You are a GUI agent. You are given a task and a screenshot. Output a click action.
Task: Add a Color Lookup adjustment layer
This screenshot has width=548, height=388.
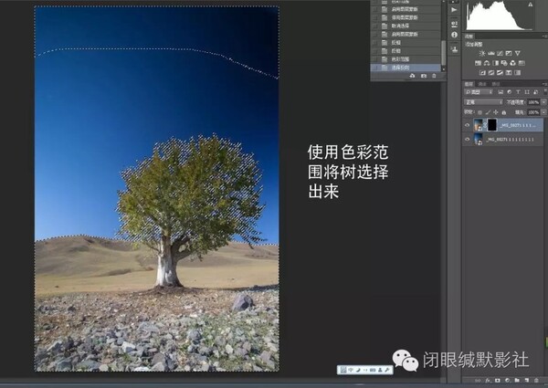pos(522,63)
